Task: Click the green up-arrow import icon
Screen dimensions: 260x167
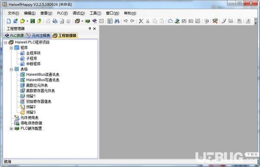Action: point(39,21)
